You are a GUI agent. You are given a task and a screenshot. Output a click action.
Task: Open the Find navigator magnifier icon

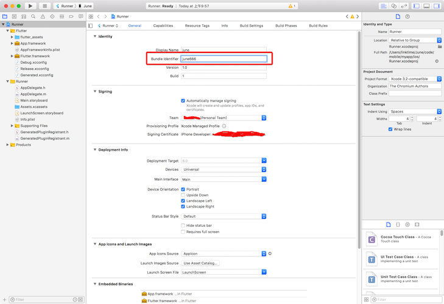click(x=33, y=16)
